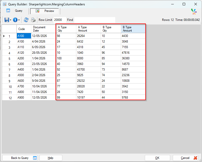Click the Back to Query button icon
This screenshot has width=202, height=162.
(35, 158)
